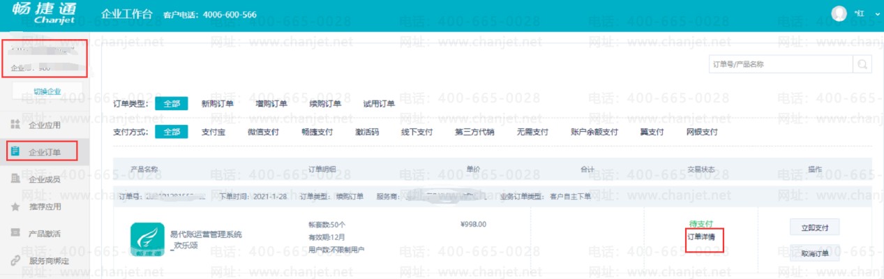Click the 易代账 product icon thumbnail
The image size is (884, 279).
(x=147, y=240)
